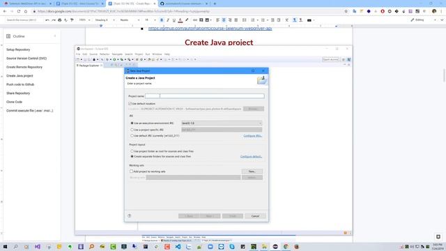Toggle Italic formatting in Docs toolbar
446x251 pixels.
168,20
